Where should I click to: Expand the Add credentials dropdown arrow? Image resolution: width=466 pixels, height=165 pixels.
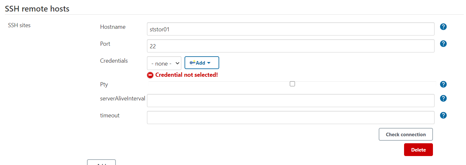209,63
